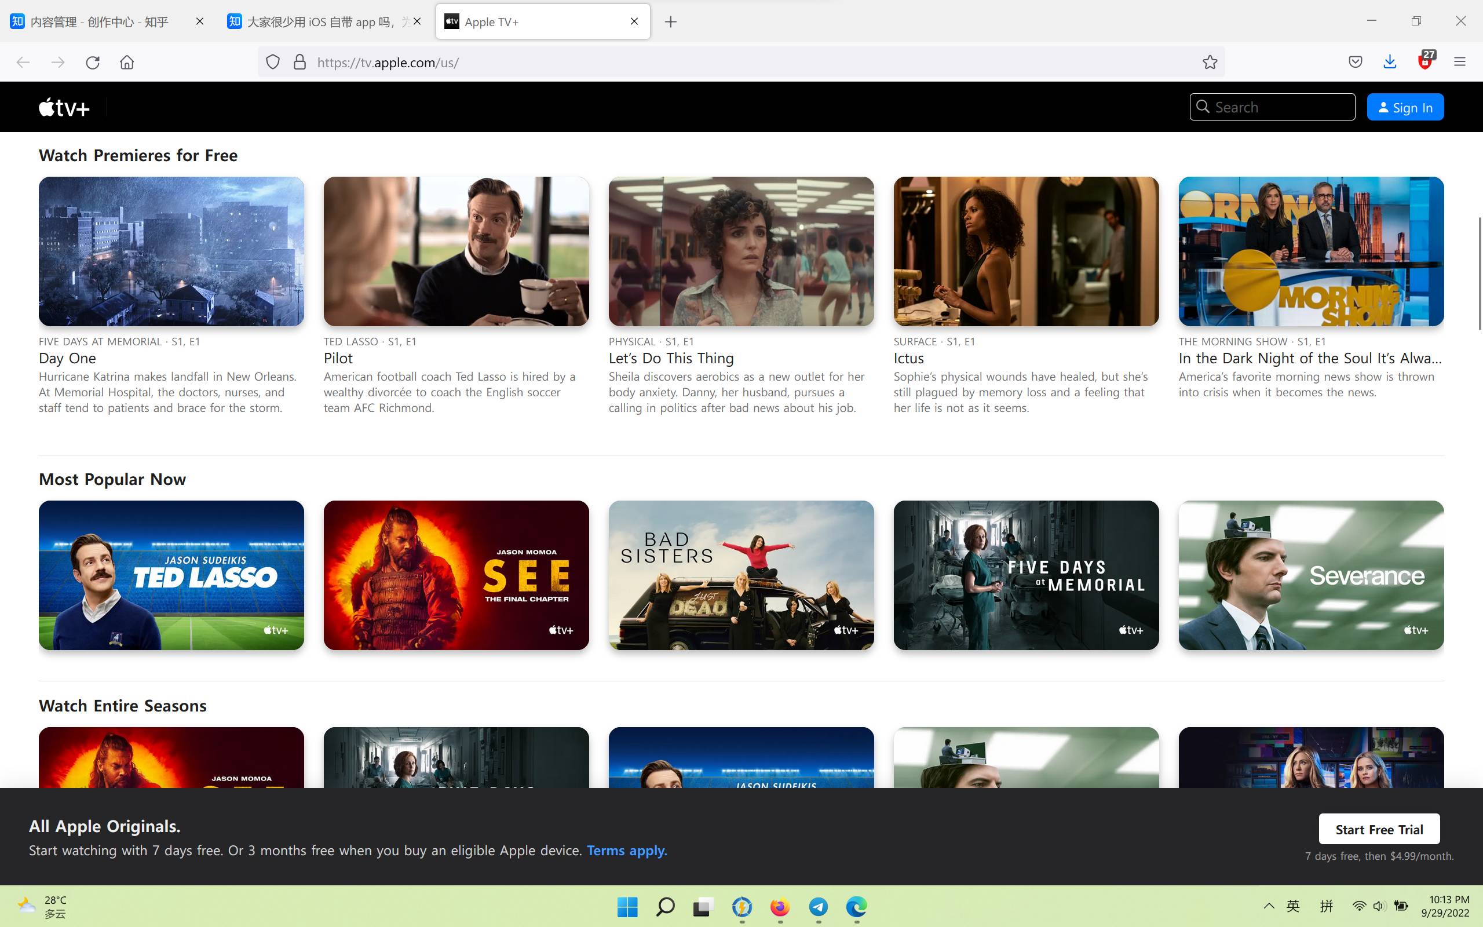
Task: Open Firefox from the taskbar
Action: (x=780, y=907)
